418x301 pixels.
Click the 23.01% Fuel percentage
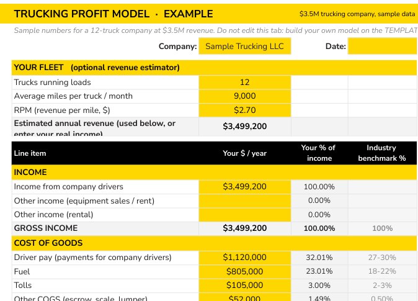[319, 271]
